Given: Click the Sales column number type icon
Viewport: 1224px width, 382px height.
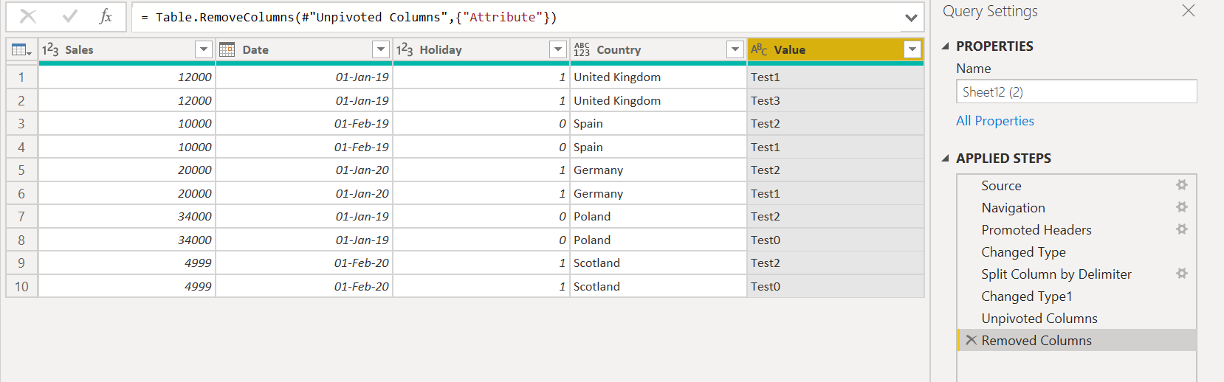Looking at the screenshot, I should pyautogui.click(x=50, y=49).
